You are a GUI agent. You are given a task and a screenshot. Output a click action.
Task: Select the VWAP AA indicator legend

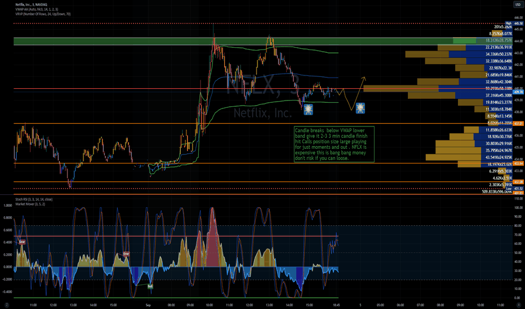37,10
